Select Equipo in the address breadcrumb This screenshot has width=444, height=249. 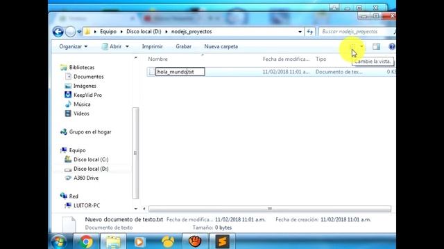(108, 32)
